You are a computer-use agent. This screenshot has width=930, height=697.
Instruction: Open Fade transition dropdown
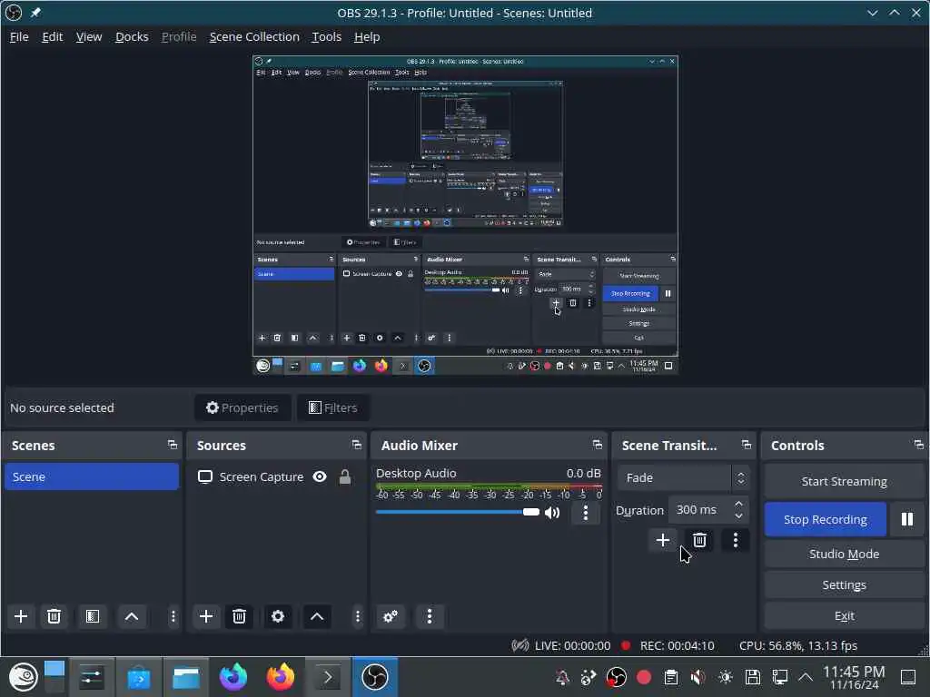pos(683,477)
